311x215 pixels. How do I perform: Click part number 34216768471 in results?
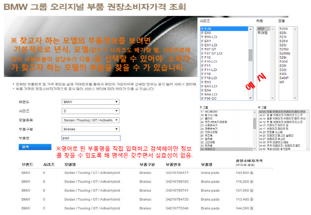pyautogui.click(x=177, y=173)
